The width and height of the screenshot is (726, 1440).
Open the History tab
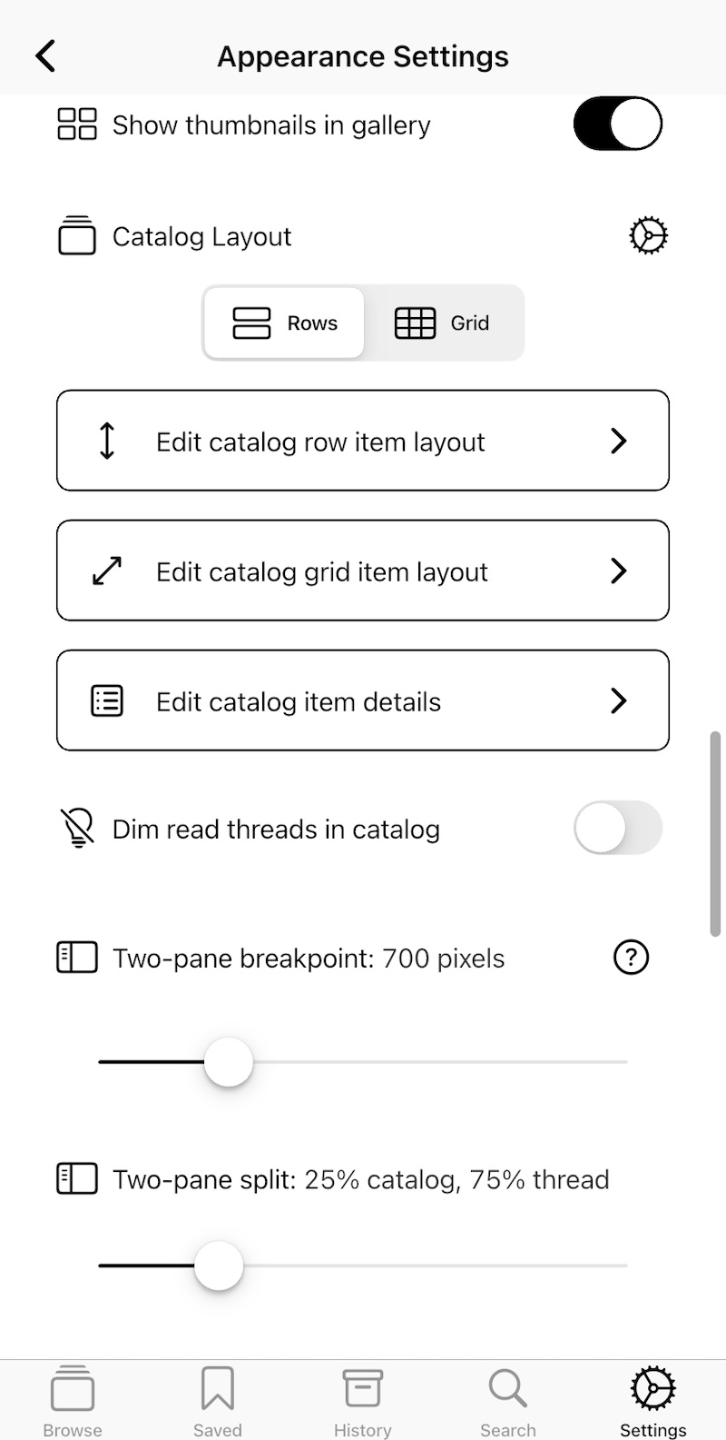coord(363,1401)
